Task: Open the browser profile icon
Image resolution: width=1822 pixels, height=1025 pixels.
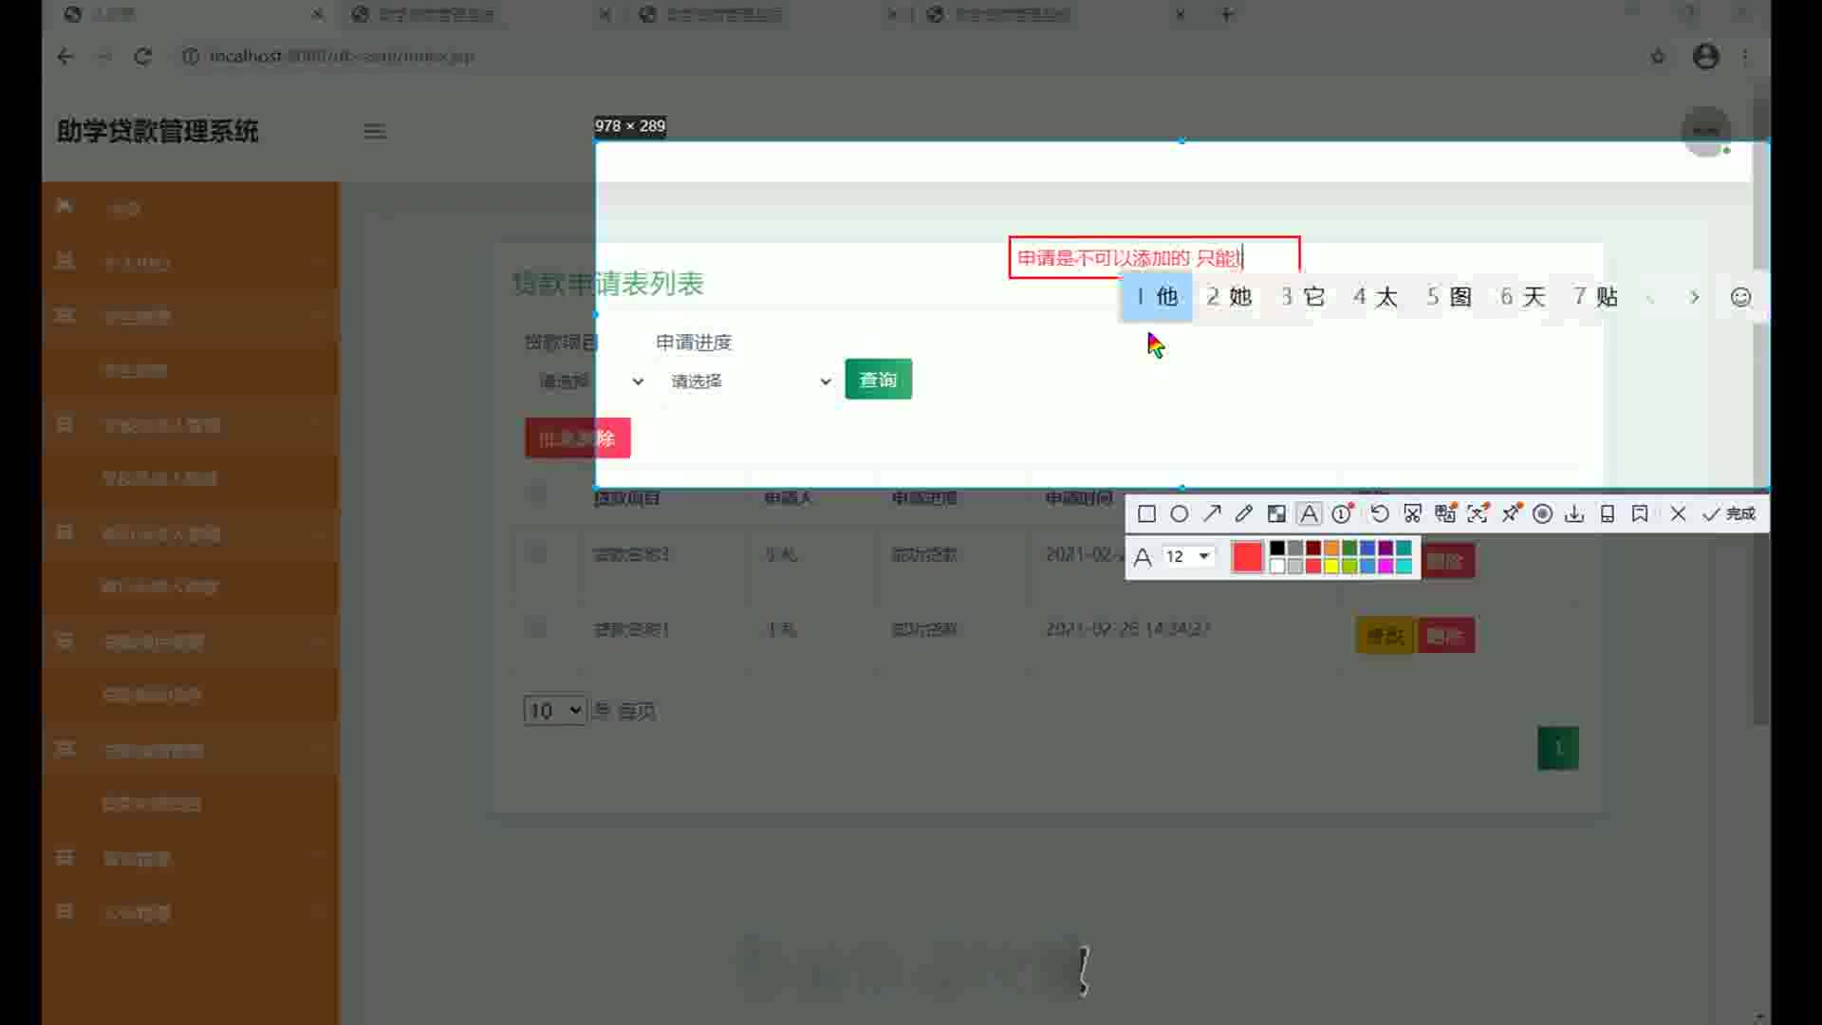Action: click(1705, 56)
